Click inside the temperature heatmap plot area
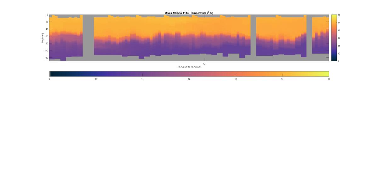The width and height of the screenshot is (378, 196). point(189,38)
